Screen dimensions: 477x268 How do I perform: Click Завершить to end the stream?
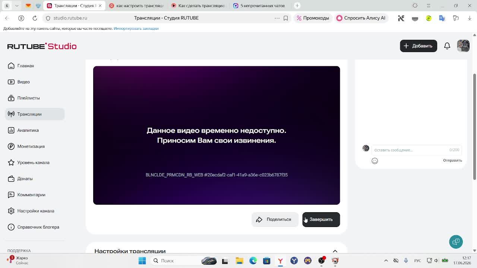click(321, 220)
